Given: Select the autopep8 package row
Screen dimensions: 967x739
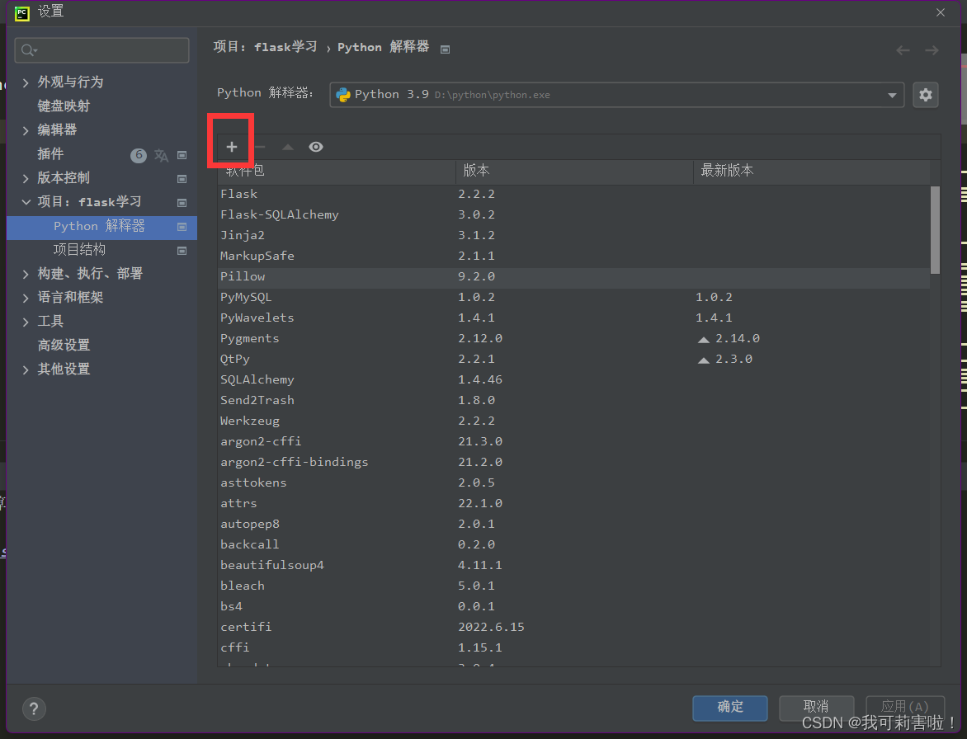Looking at the screenshot, I should pyautogui.click(x=574, y=524).
